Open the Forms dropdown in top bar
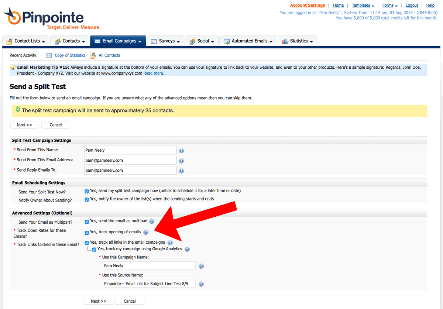Viewport: 443px width, 309px height. pyautogui.click(x=390, y=6)
